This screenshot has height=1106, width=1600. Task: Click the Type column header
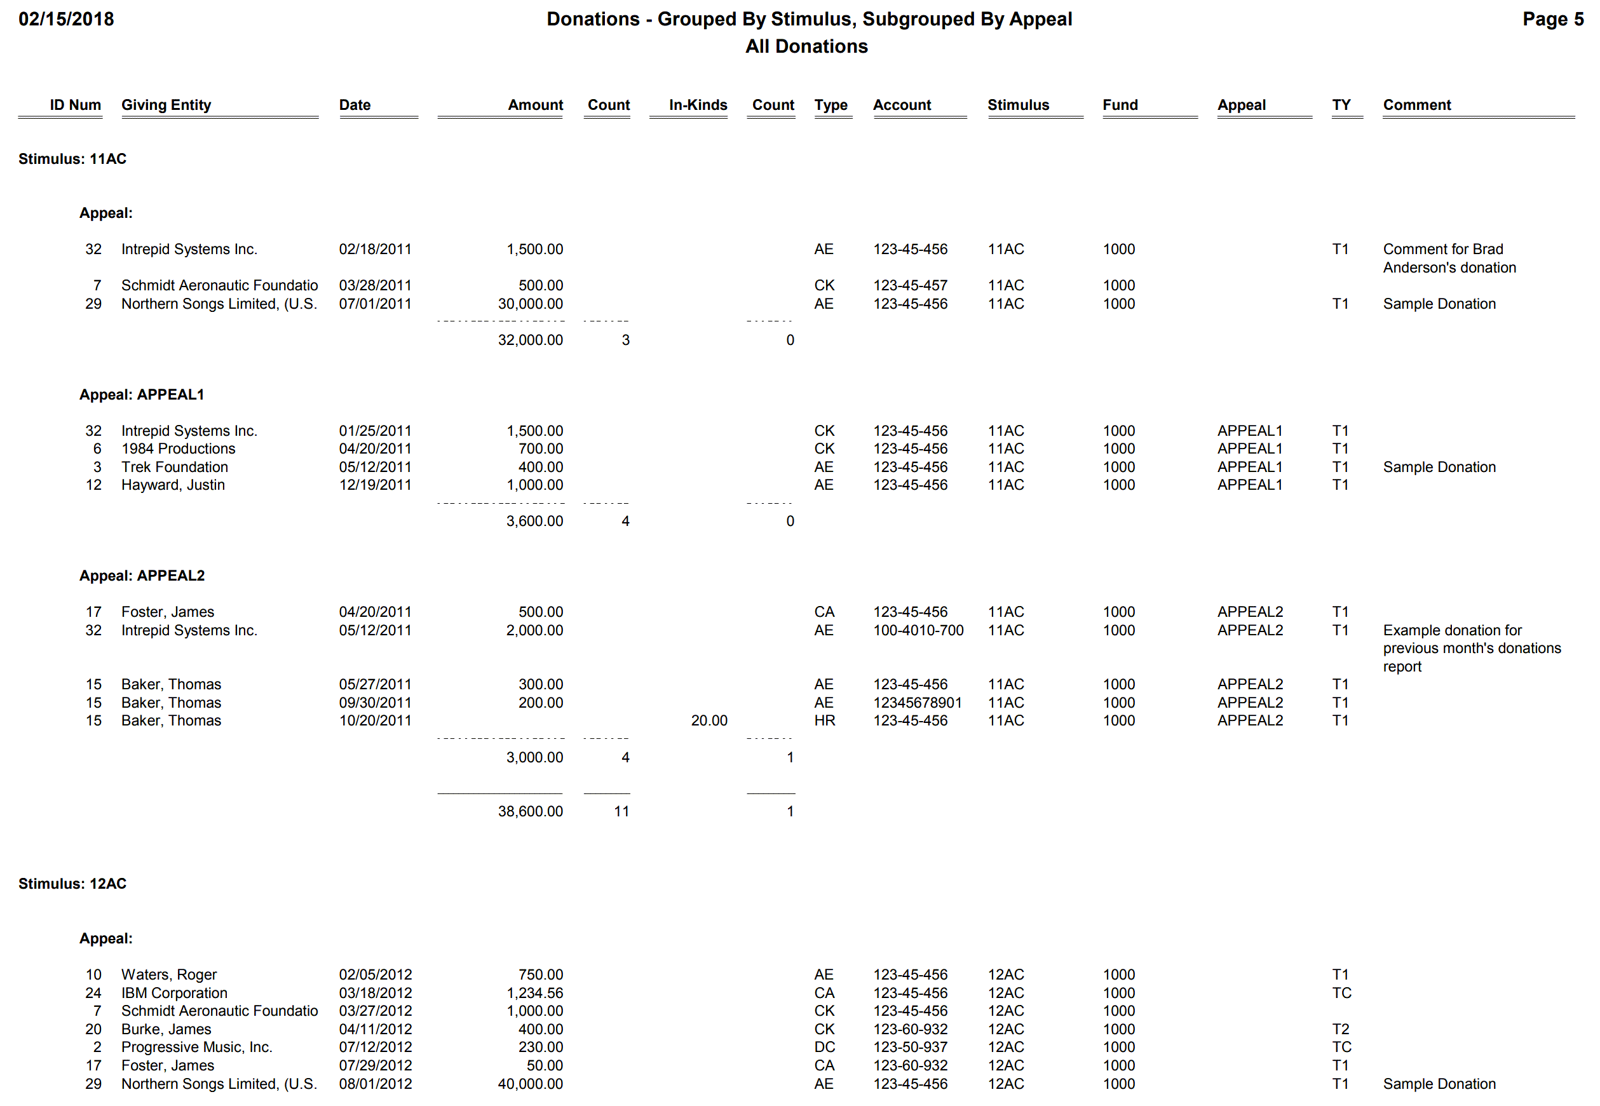tap(830, 105)
